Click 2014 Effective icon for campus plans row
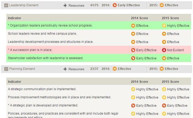This screenshot has width=193, height=118. tap(133, 34)
